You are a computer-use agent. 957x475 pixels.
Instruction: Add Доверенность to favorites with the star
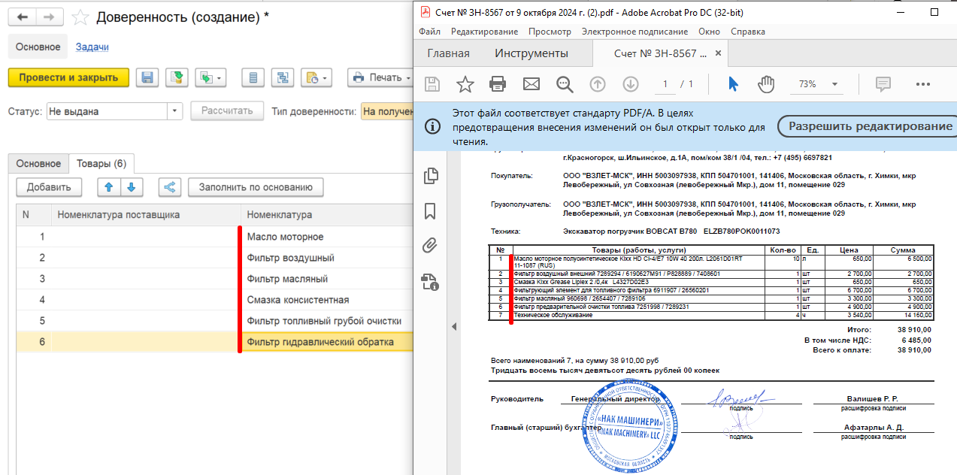pos(80,17)
